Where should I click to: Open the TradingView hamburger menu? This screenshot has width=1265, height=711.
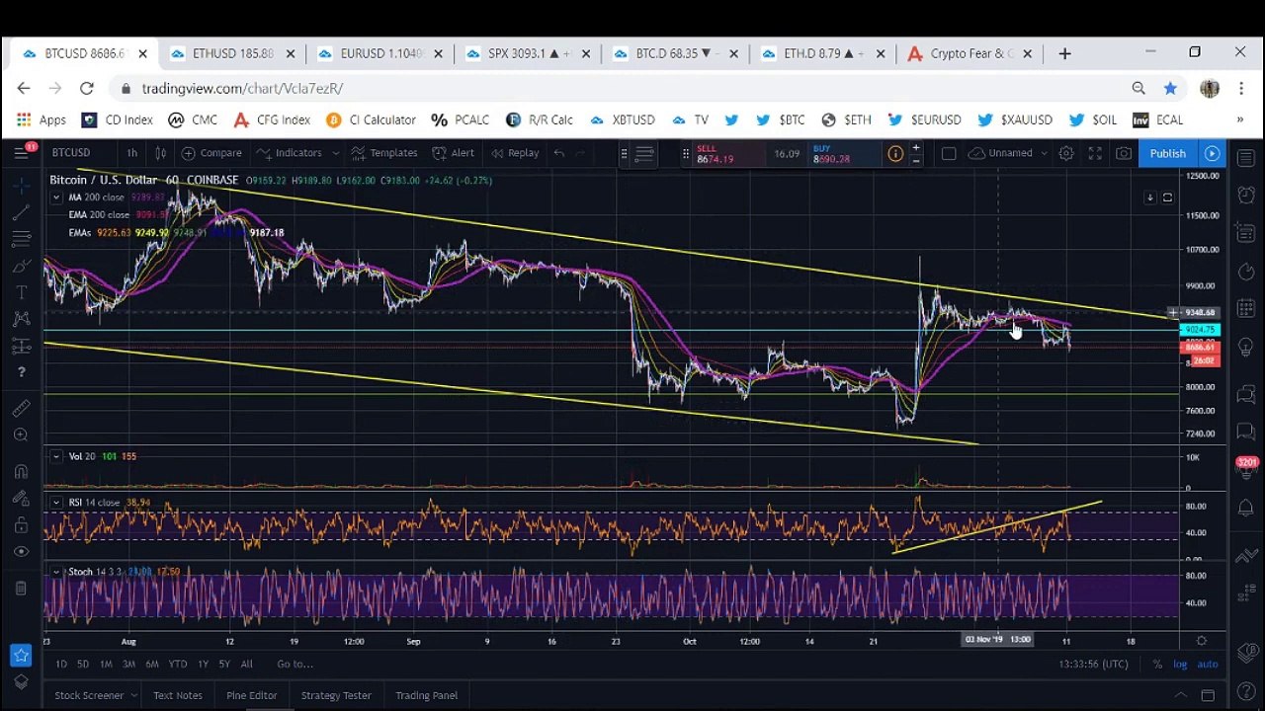pyautogui.click(x=21, y=153)
